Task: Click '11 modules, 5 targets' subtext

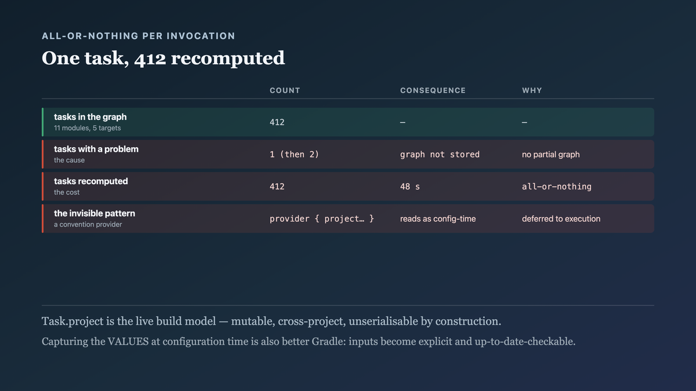Action: coord(88,128)
